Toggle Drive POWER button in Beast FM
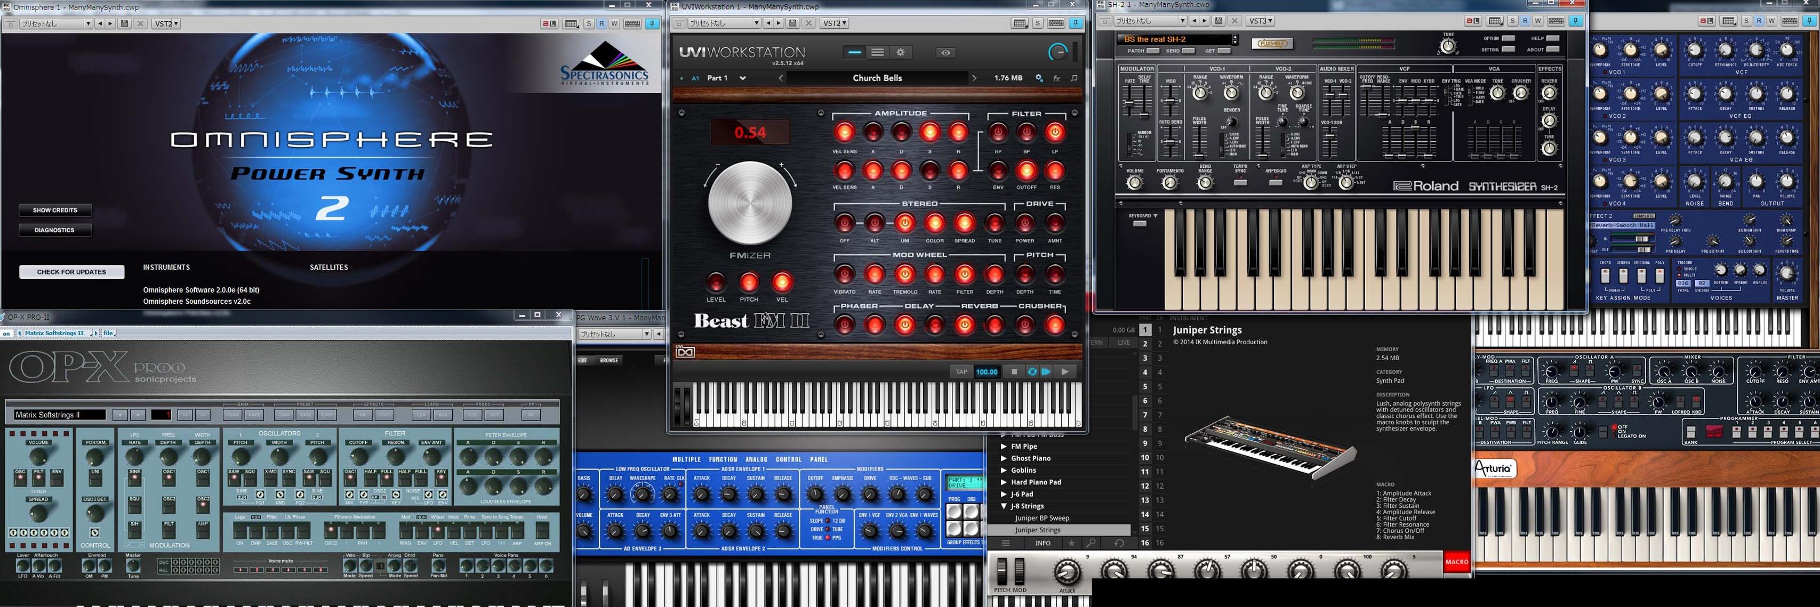Screen dimensions: 1820x607 pos(1024,223)
